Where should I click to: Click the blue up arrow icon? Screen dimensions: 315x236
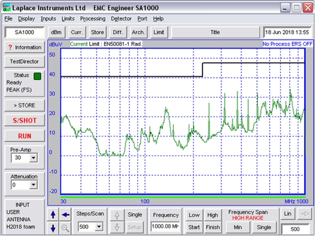(53, 215)
